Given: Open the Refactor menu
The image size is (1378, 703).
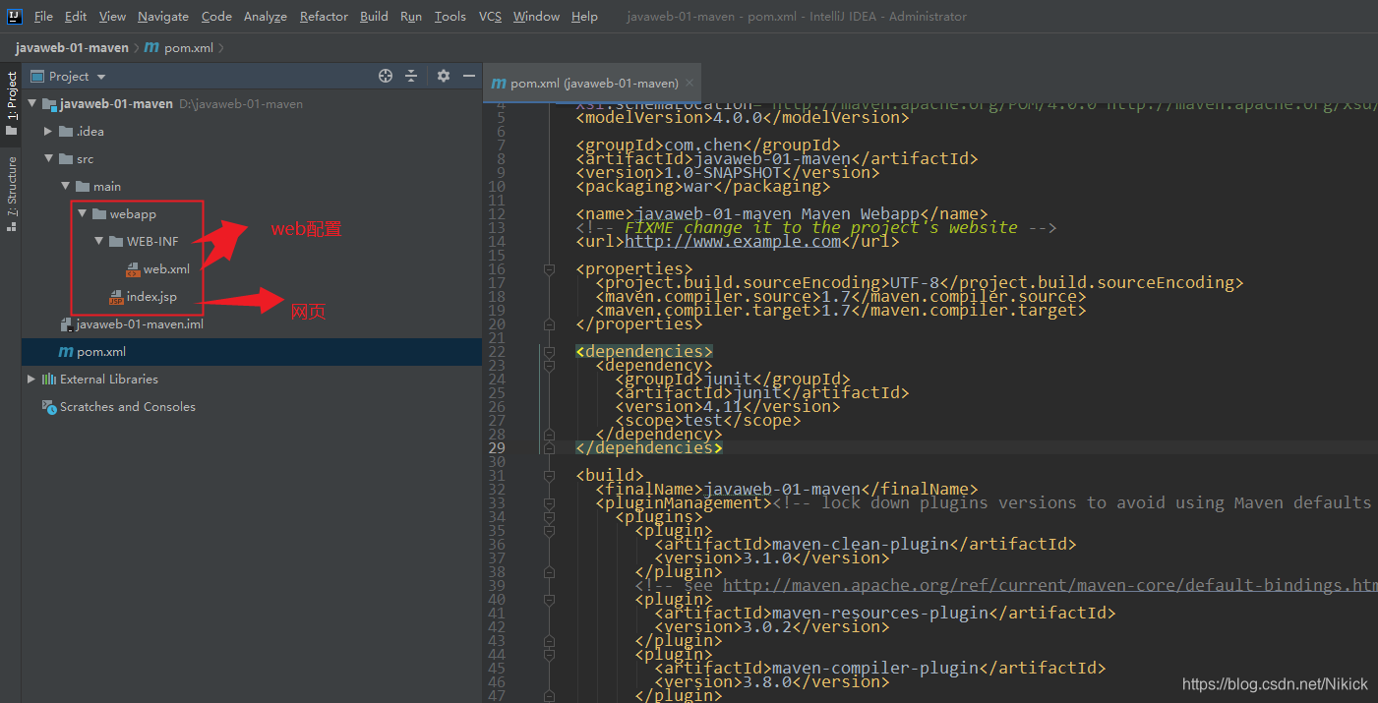Looking at the screenshot, I should tap(324, 16).
